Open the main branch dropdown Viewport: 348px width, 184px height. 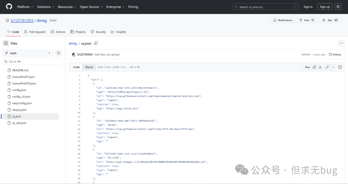point(28,53)
